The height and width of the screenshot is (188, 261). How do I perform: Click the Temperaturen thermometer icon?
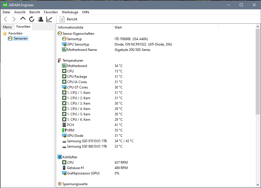59,60
